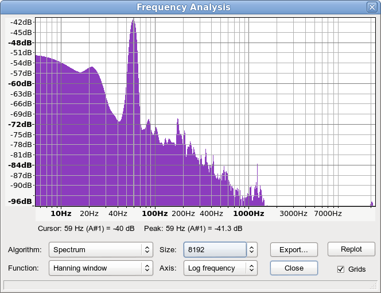The width and height of the screenshot is (381, 293).
Task: Click the Export... button
Action: pyautogui.click(x=294, y=250)
